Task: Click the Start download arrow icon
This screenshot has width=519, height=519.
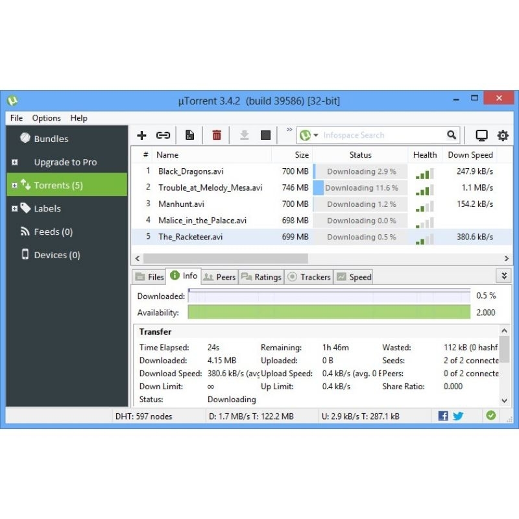Action: tap(244, 136)
